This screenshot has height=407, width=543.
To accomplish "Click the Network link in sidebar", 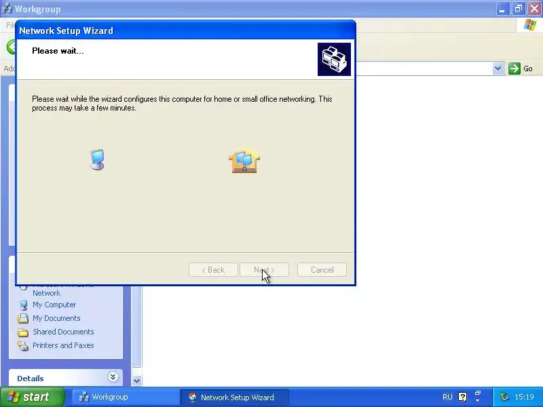I will 46,293.
